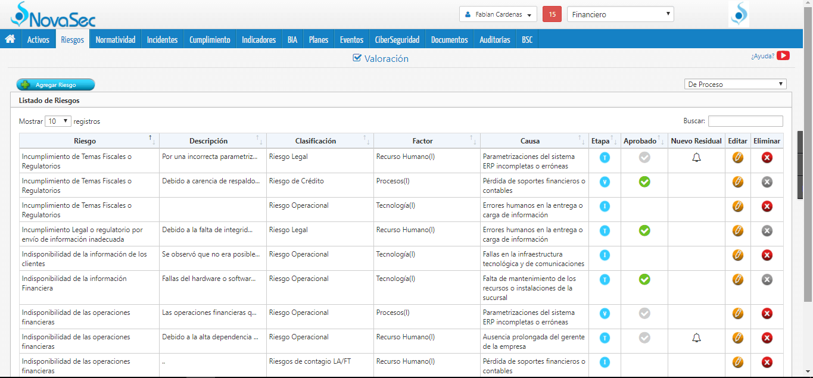Screen dimensions: 813x378
Task: Sort table by Aprobado column
Action: (644, 141)
